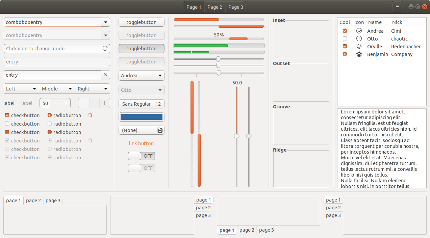Select page 2 in right-side-tab notebook
This screenshot has height=238, width=430.
tap(203, 208)
